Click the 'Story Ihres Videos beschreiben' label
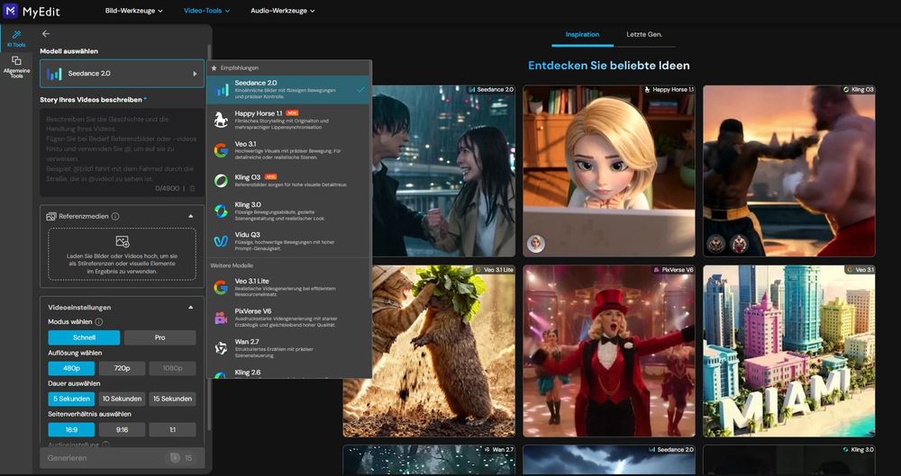Screen dimensions: 901x476 point(91,99)
